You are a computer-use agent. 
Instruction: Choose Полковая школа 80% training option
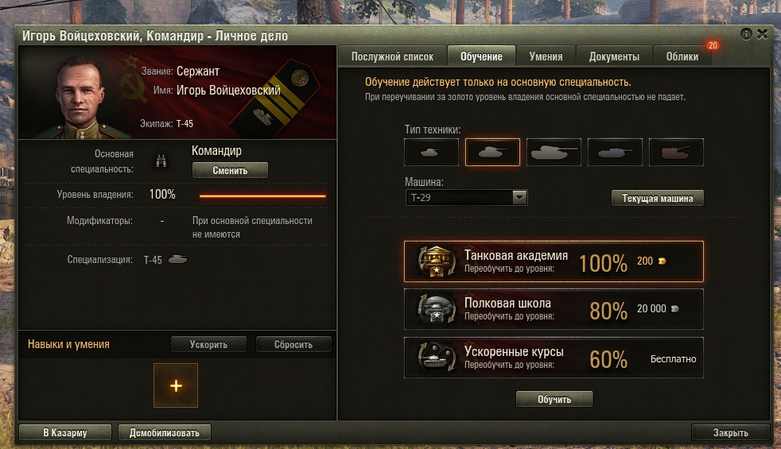click(x=554, y=309)
